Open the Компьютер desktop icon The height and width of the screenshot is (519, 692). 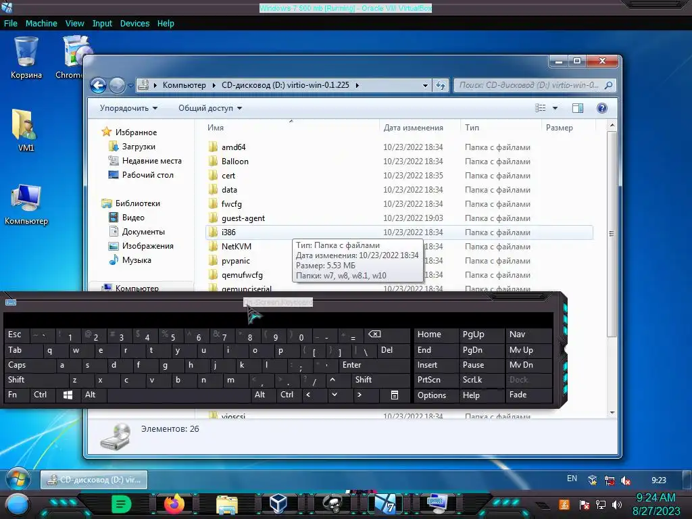pos(26,204)
